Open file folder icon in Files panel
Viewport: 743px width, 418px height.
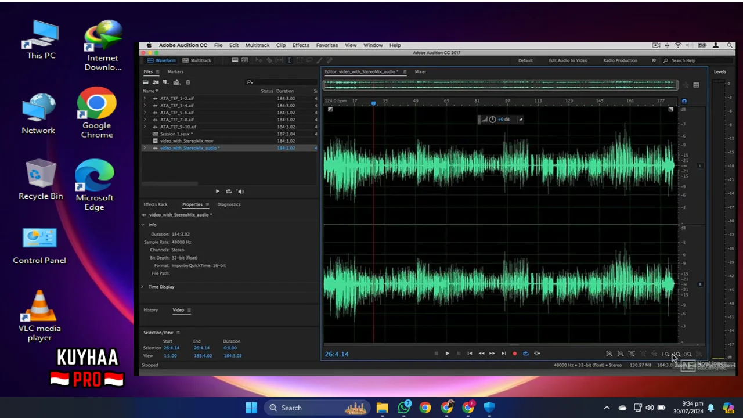(146, 82)
